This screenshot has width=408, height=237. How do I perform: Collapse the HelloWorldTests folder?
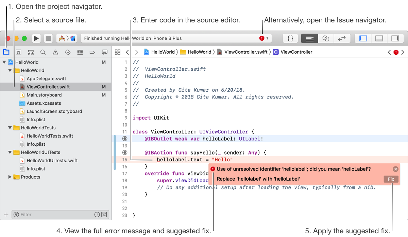(x=10, y=128)
